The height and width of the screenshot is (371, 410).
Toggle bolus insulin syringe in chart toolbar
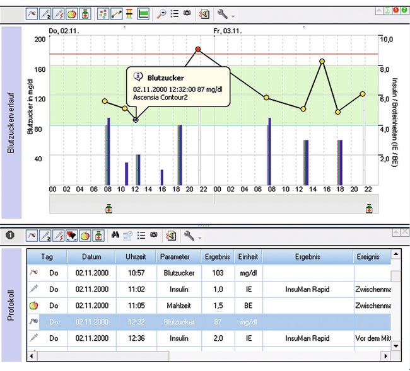pos(59,14)
